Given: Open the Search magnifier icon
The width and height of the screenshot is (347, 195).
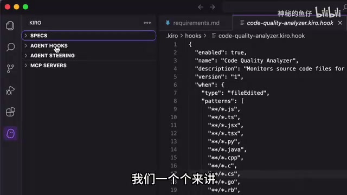Looking at the screenshot, I should click(10, 47).
